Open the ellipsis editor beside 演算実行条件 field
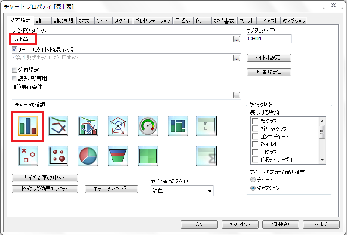The width and height of the screenshot is (347, 235). 237,95
